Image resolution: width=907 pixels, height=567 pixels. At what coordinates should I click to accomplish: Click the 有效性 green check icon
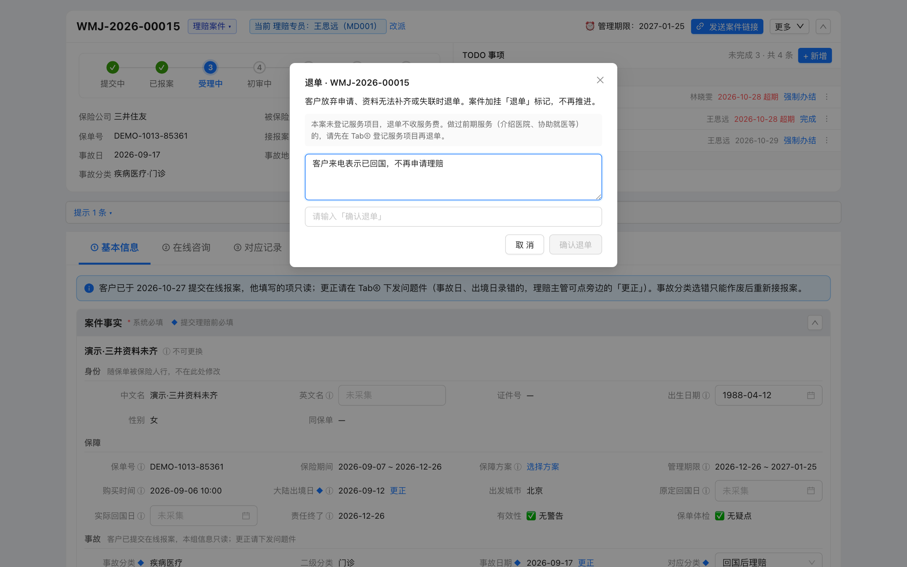click(x=531, y=516)
